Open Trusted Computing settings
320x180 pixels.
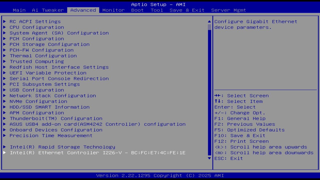[36, 61]
